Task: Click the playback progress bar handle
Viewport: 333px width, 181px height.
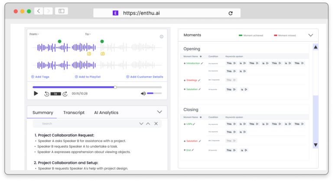Action: tap(115, 87)
